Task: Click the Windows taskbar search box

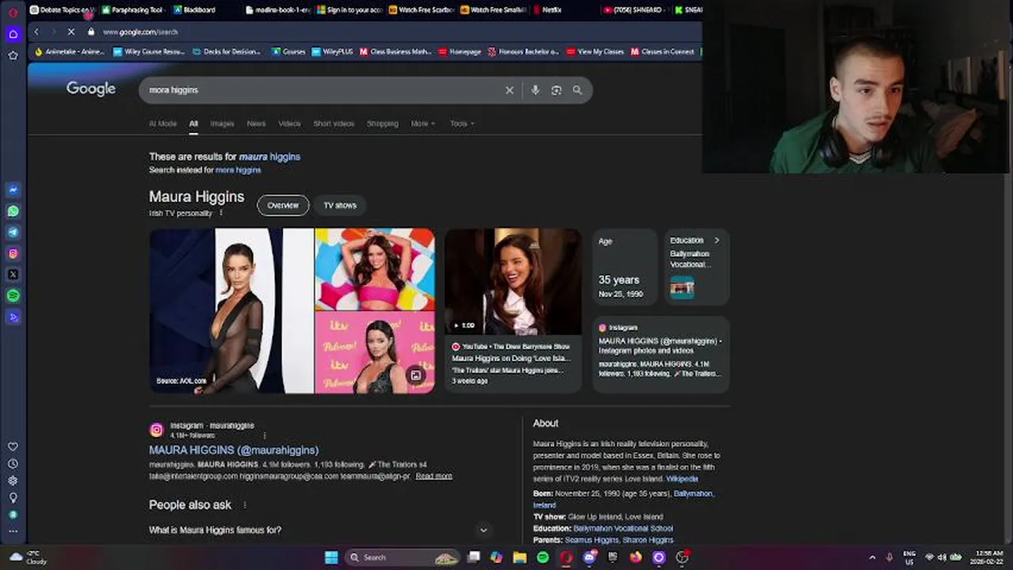Action: click(403, 557)
